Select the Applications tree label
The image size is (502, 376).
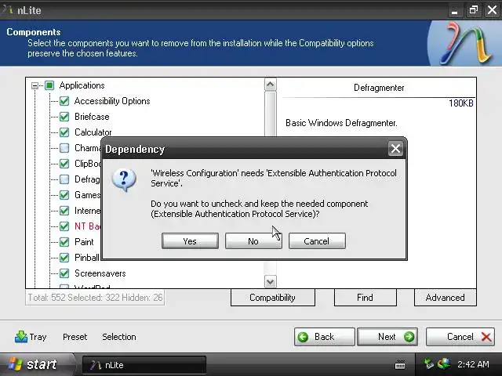point(82,85)
